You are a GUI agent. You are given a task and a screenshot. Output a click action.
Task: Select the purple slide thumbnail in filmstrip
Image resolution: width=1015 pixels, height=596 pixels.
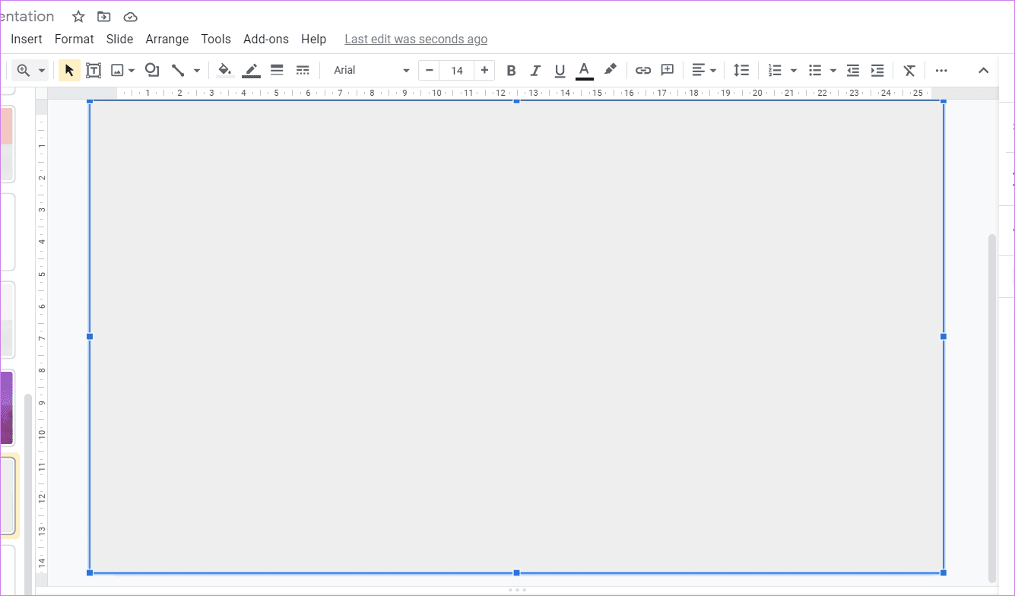coord(6,407)
